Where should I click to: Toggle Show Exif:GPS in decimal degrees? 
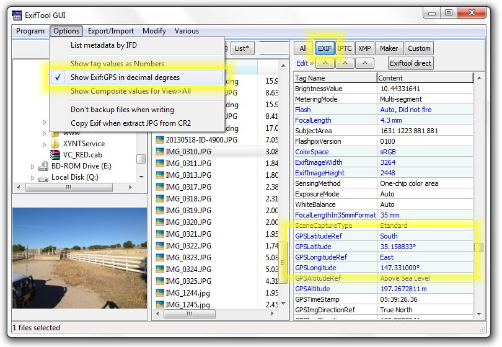pyautogui.click(x=125, y=77)
